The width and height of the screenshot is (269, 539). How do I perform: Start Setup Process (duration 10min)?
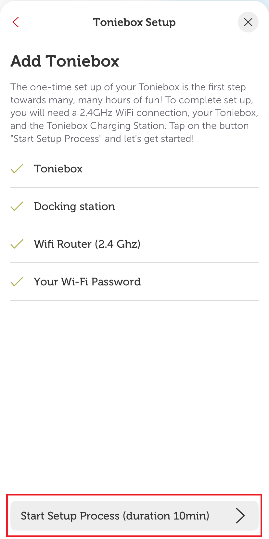click(x=134, y=516)
